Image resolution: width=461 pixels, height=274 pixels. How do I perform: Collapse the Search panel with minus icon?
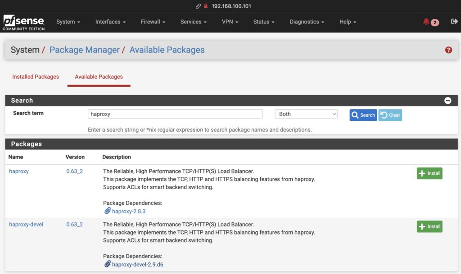coord(447,101)
